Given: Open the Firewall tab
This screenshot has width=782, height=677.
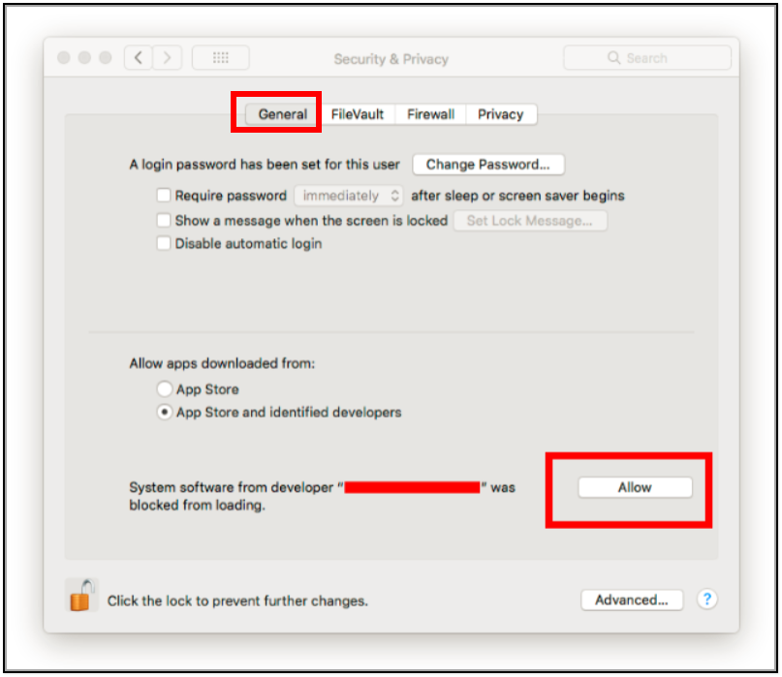Looking at the screenshot, I should pos(431,114).
